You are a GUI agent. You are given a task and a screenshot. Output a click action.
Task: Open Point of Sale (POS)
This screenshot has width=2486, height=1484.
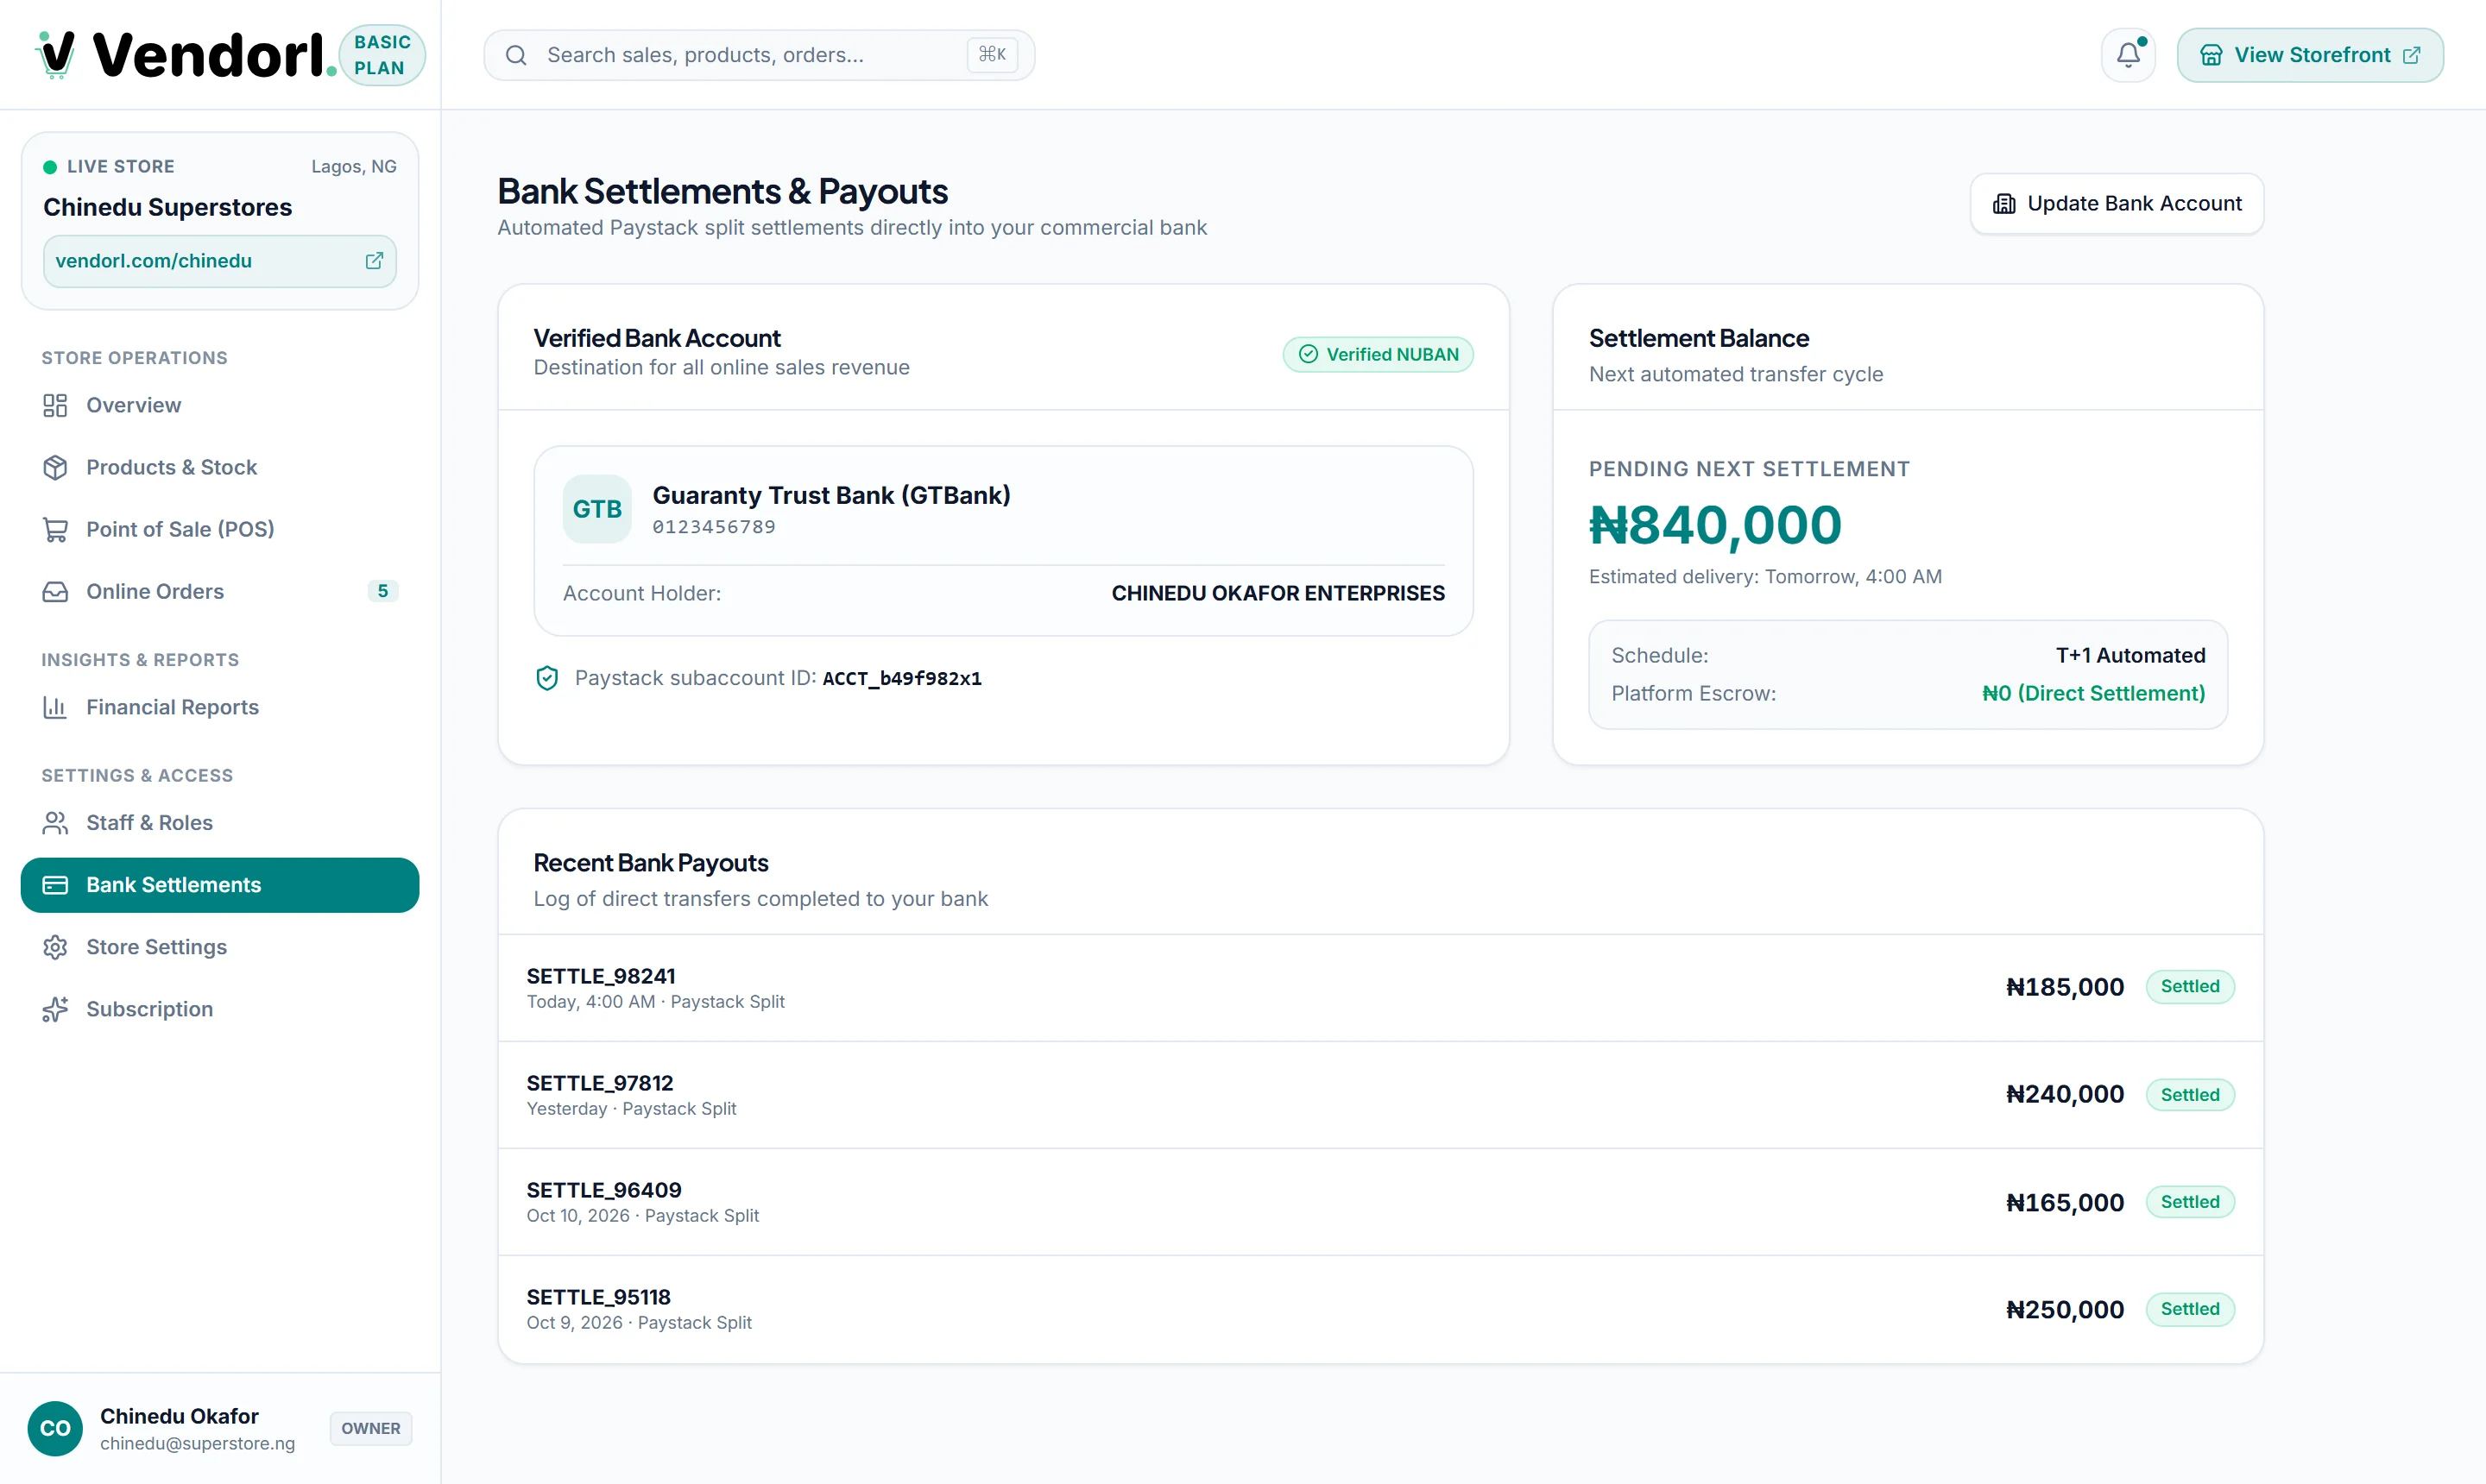point(220,529)
